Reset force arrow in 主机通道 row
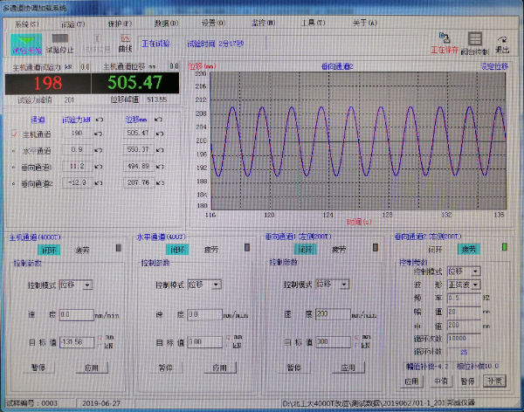524x412 pixels. coord(98,134)
